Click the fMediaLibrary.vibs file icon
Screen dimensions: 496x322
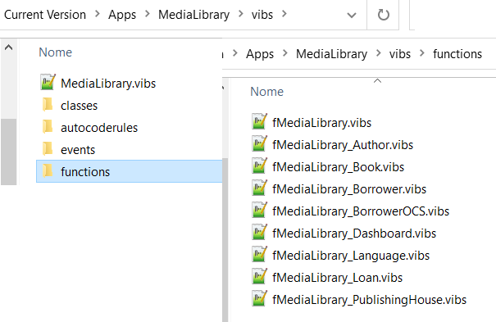(x=259, y=121)
